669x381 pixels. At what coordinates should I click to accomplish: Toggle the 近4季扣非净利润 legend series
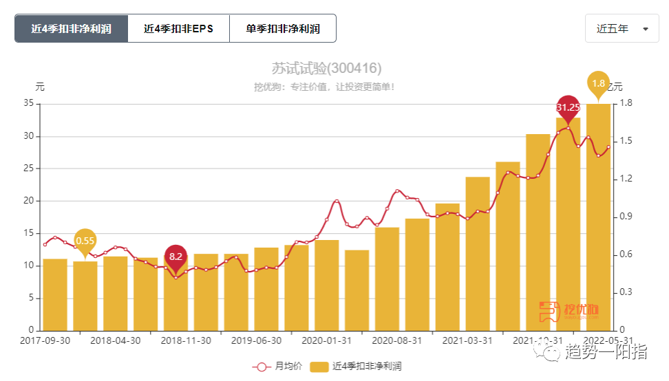tap(356, 366)
